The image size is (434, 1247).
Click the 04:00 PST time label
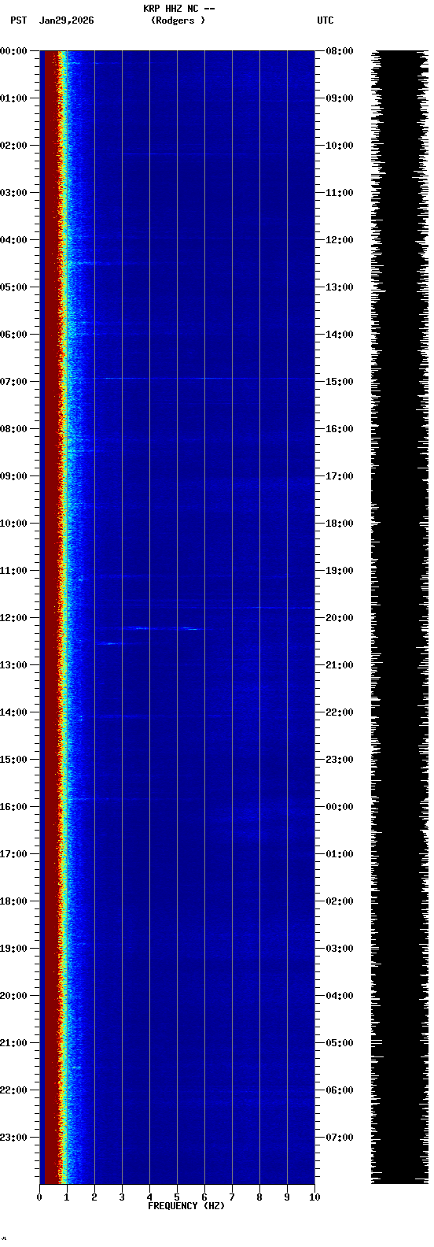point(14,240)
